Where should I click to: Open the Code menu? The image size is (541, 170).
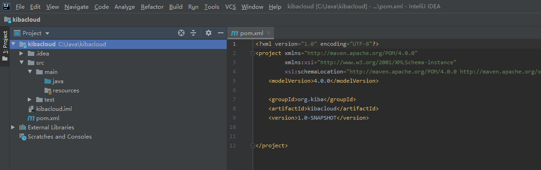[102, 6]
